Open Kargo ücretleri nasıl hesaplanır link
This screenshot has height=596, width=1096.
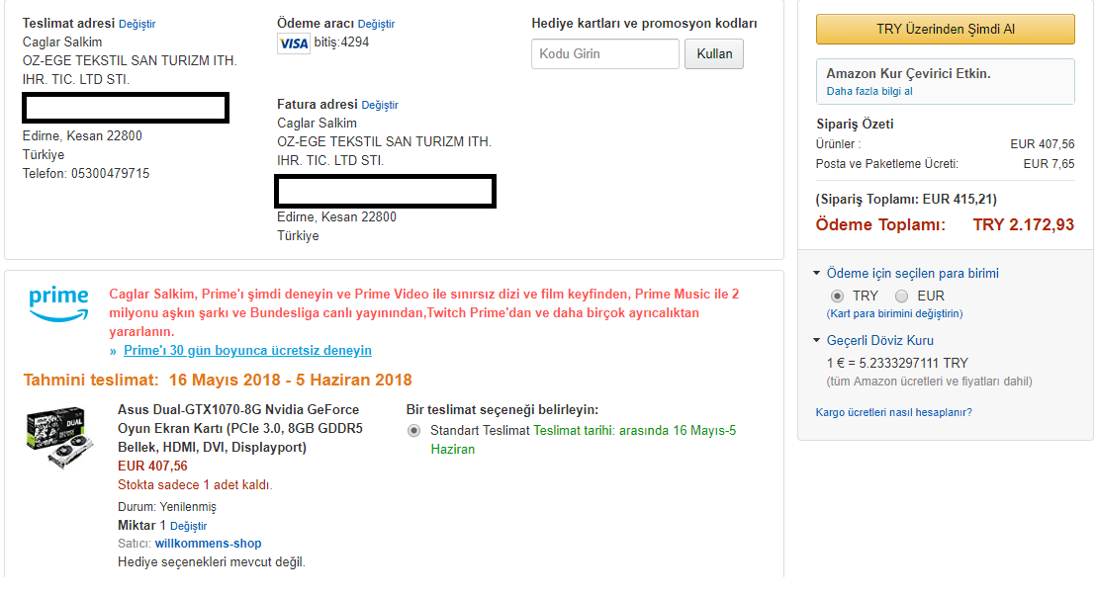click(x=893, y=412)
